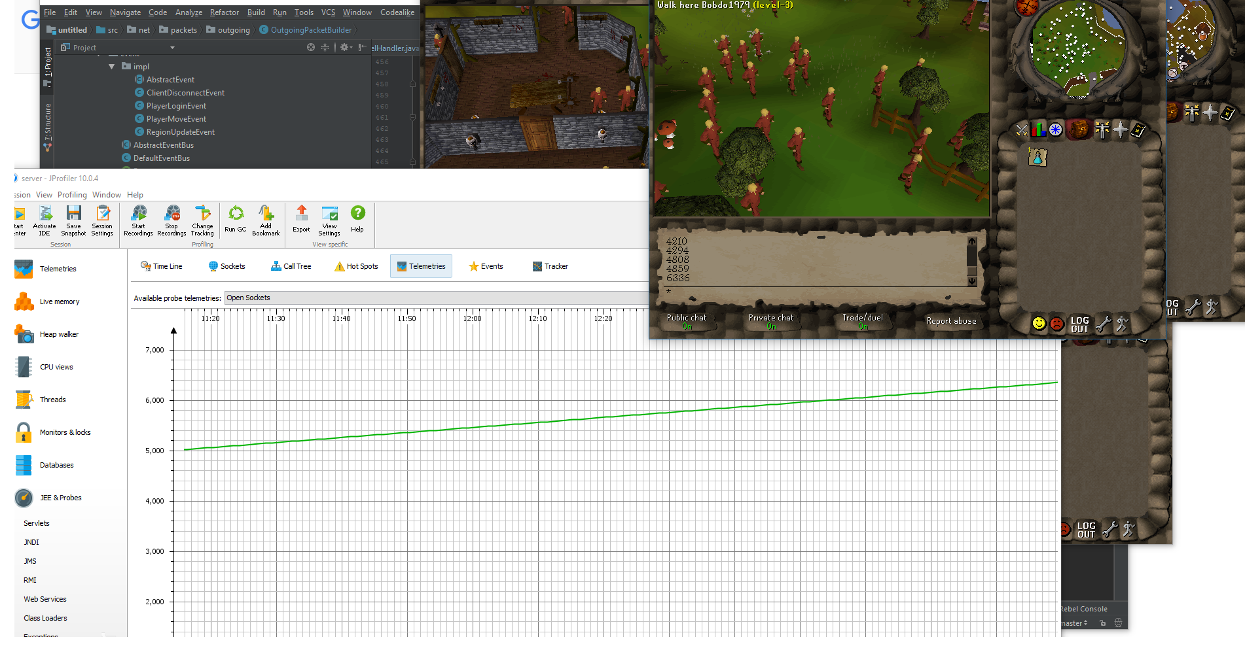Open the Telemetries sidebar section
The height and width of the screenshot is (652, 1245).
pos(46,269)
